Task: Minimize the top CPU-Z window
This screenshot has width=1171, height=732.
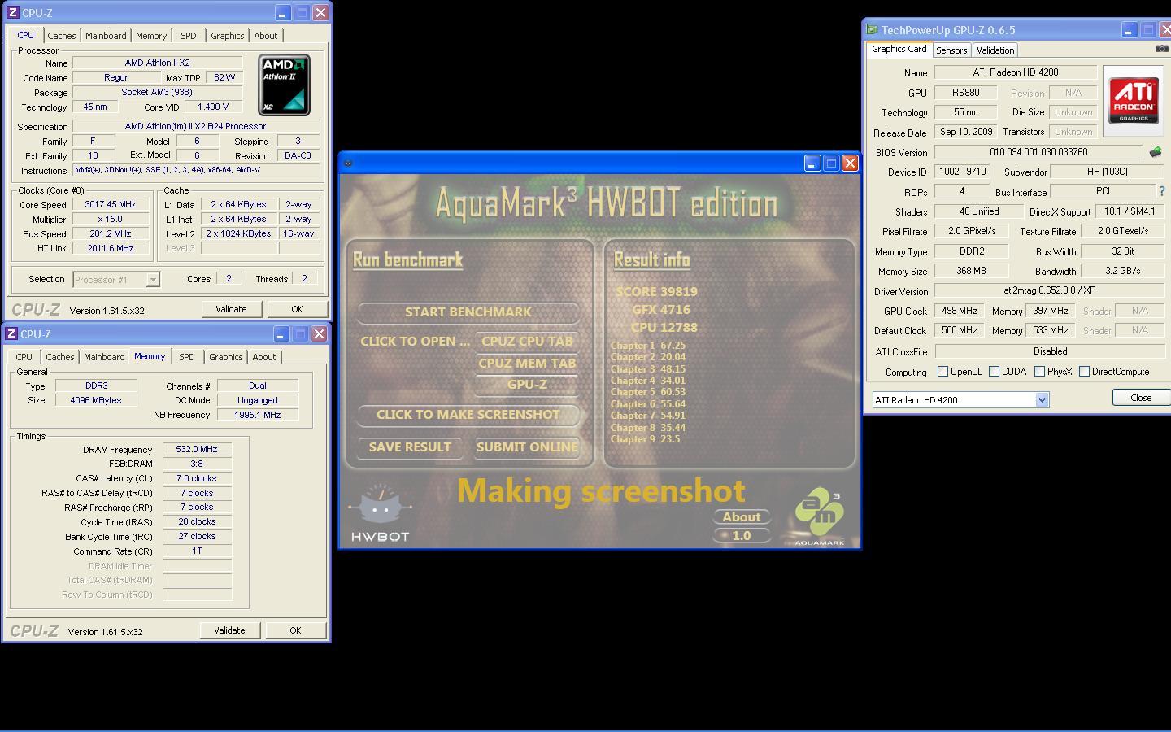Action: 282,13
